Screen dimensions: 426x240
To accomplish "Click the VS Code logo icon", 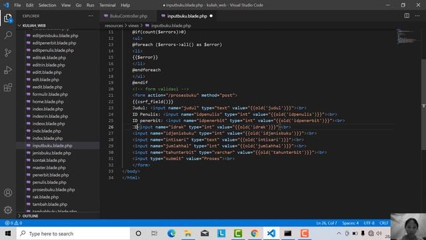I will 6,5.
